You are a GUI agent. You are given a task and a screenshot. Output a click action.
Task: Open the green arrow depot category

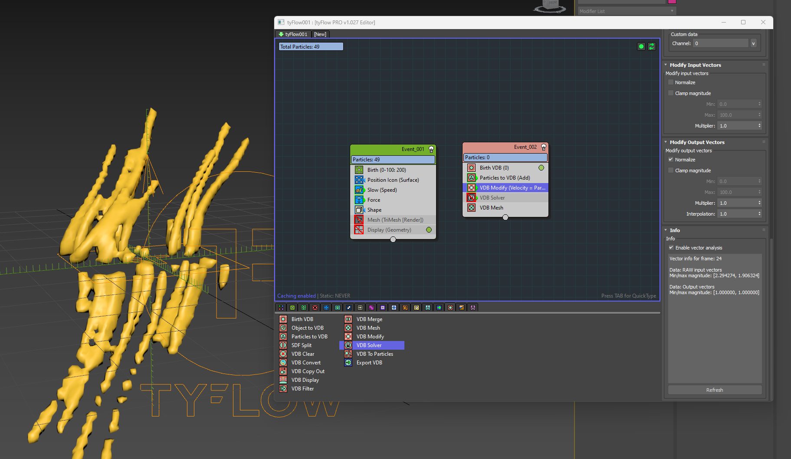click(x=439, y=308)
